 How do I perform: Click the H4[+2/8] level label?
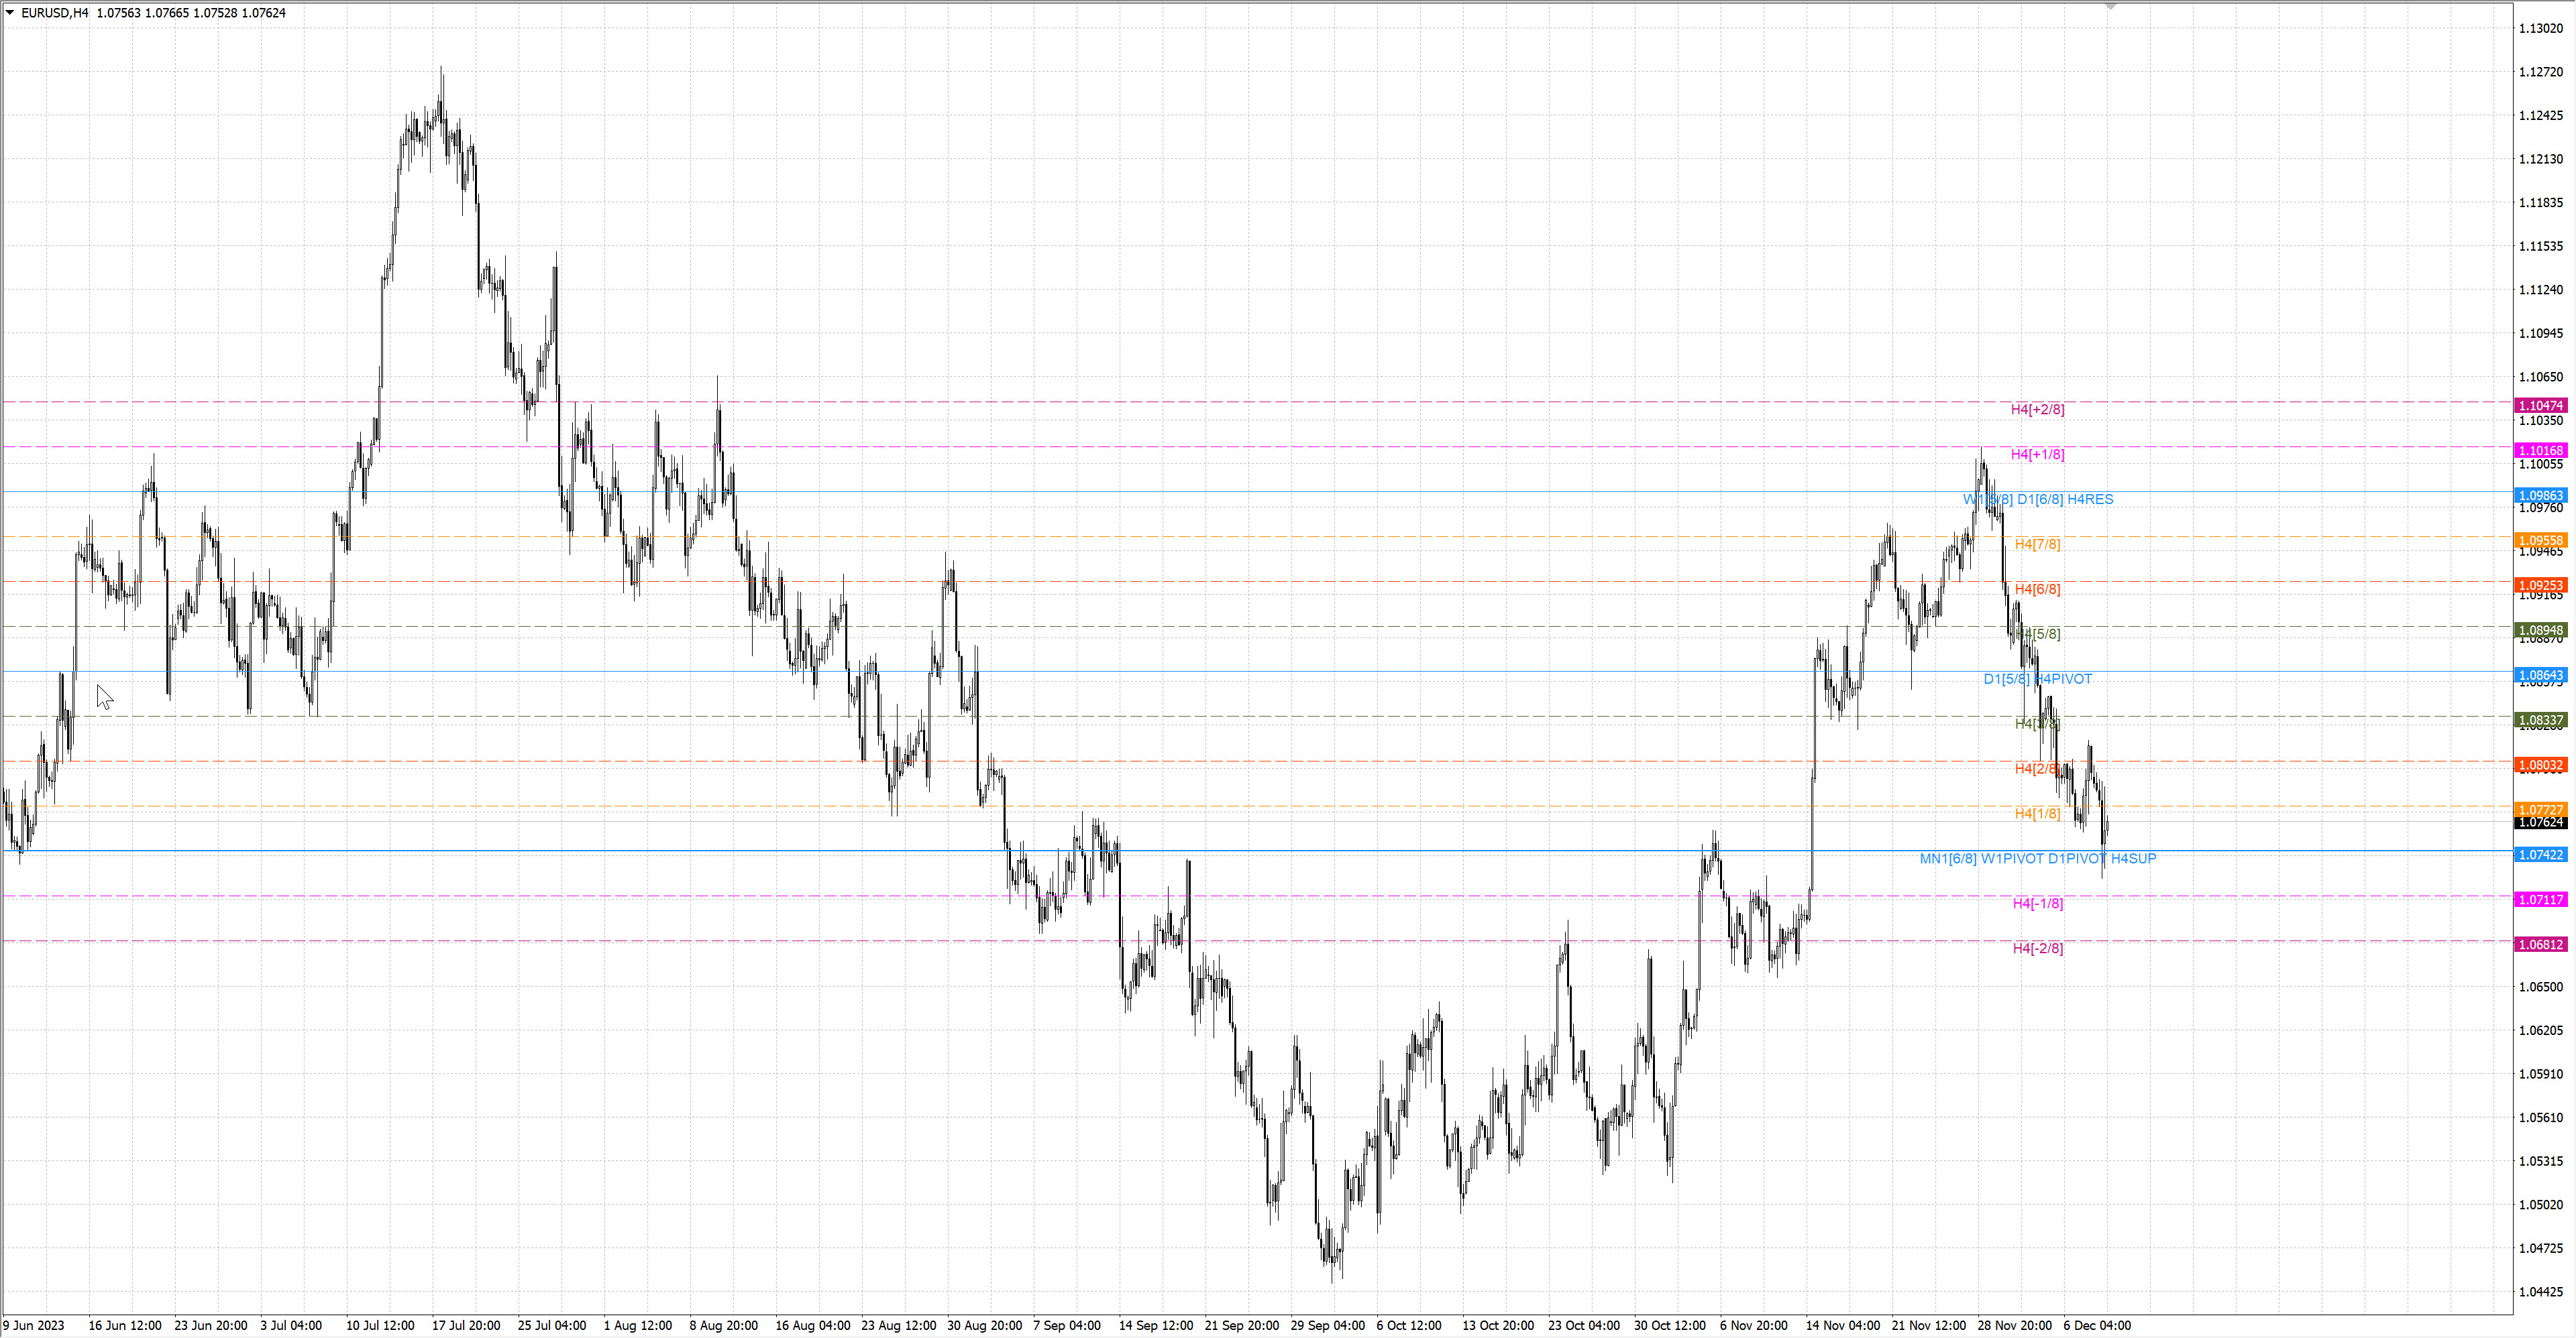tap(2037, 410)
